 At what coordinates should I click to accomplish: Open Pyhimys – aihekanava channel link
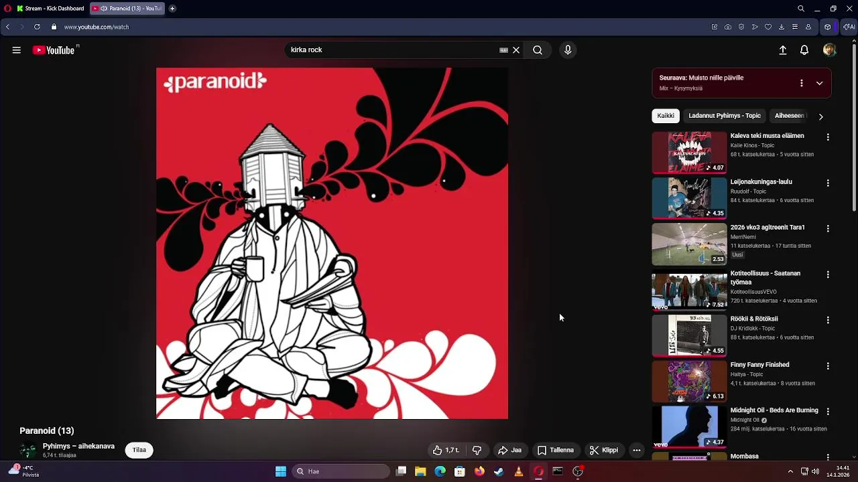pos(78,446)
